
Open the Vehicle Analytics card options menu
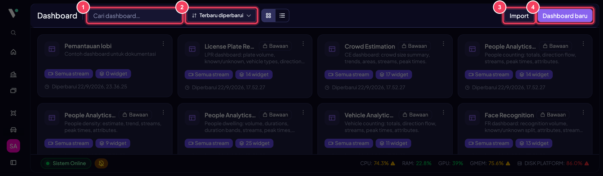pos(443,112)
